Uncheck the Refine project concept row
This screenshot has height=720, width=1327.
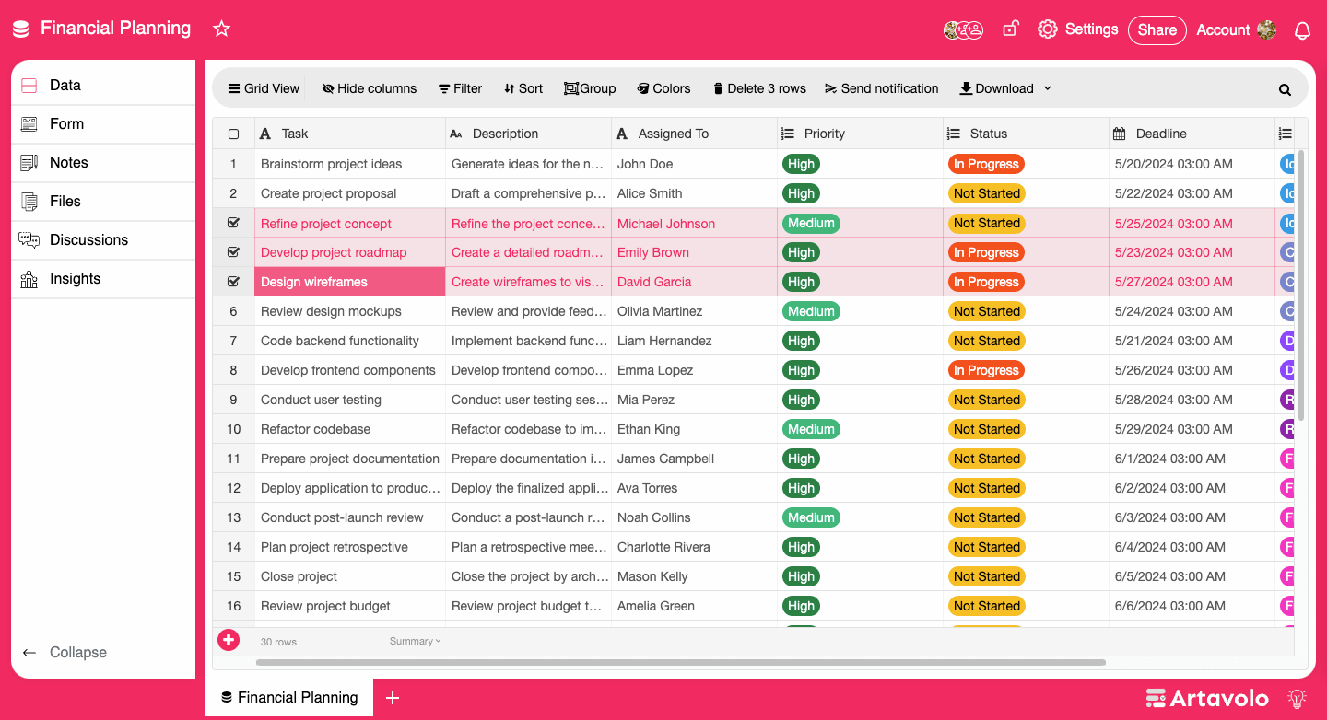[233, 223]
